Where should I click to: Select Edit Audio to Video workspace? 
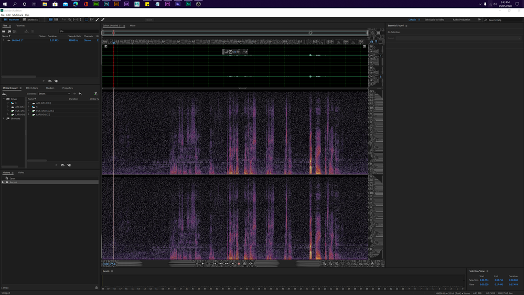434,20
